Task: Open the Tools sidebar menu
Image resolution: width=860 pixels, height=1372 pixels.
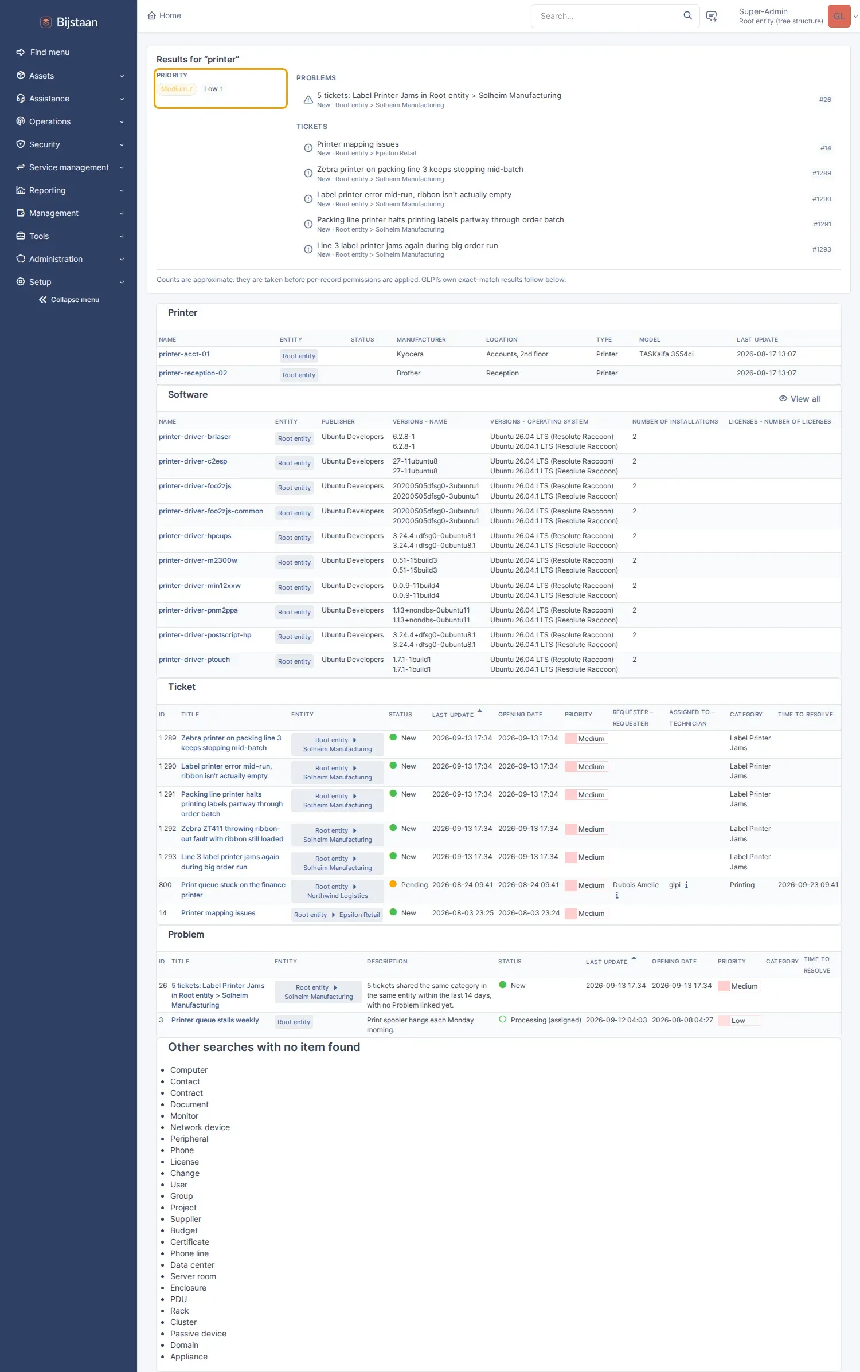Action: pos(69,236)
